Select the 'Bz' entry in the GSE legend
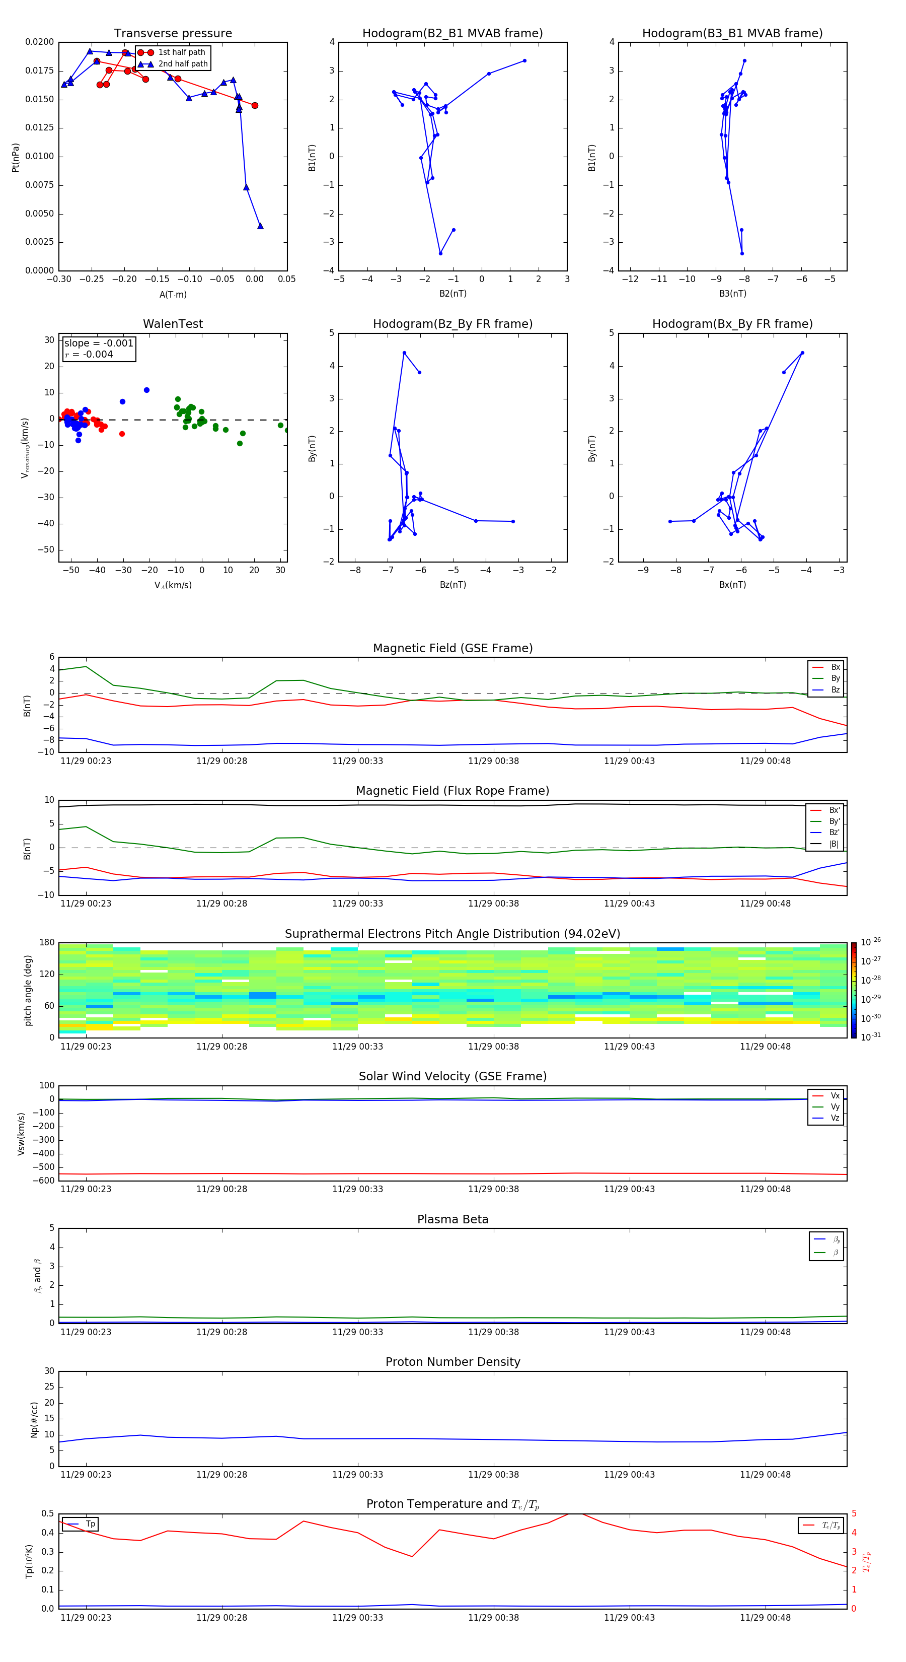906x1662 pixels. point(826,690)
